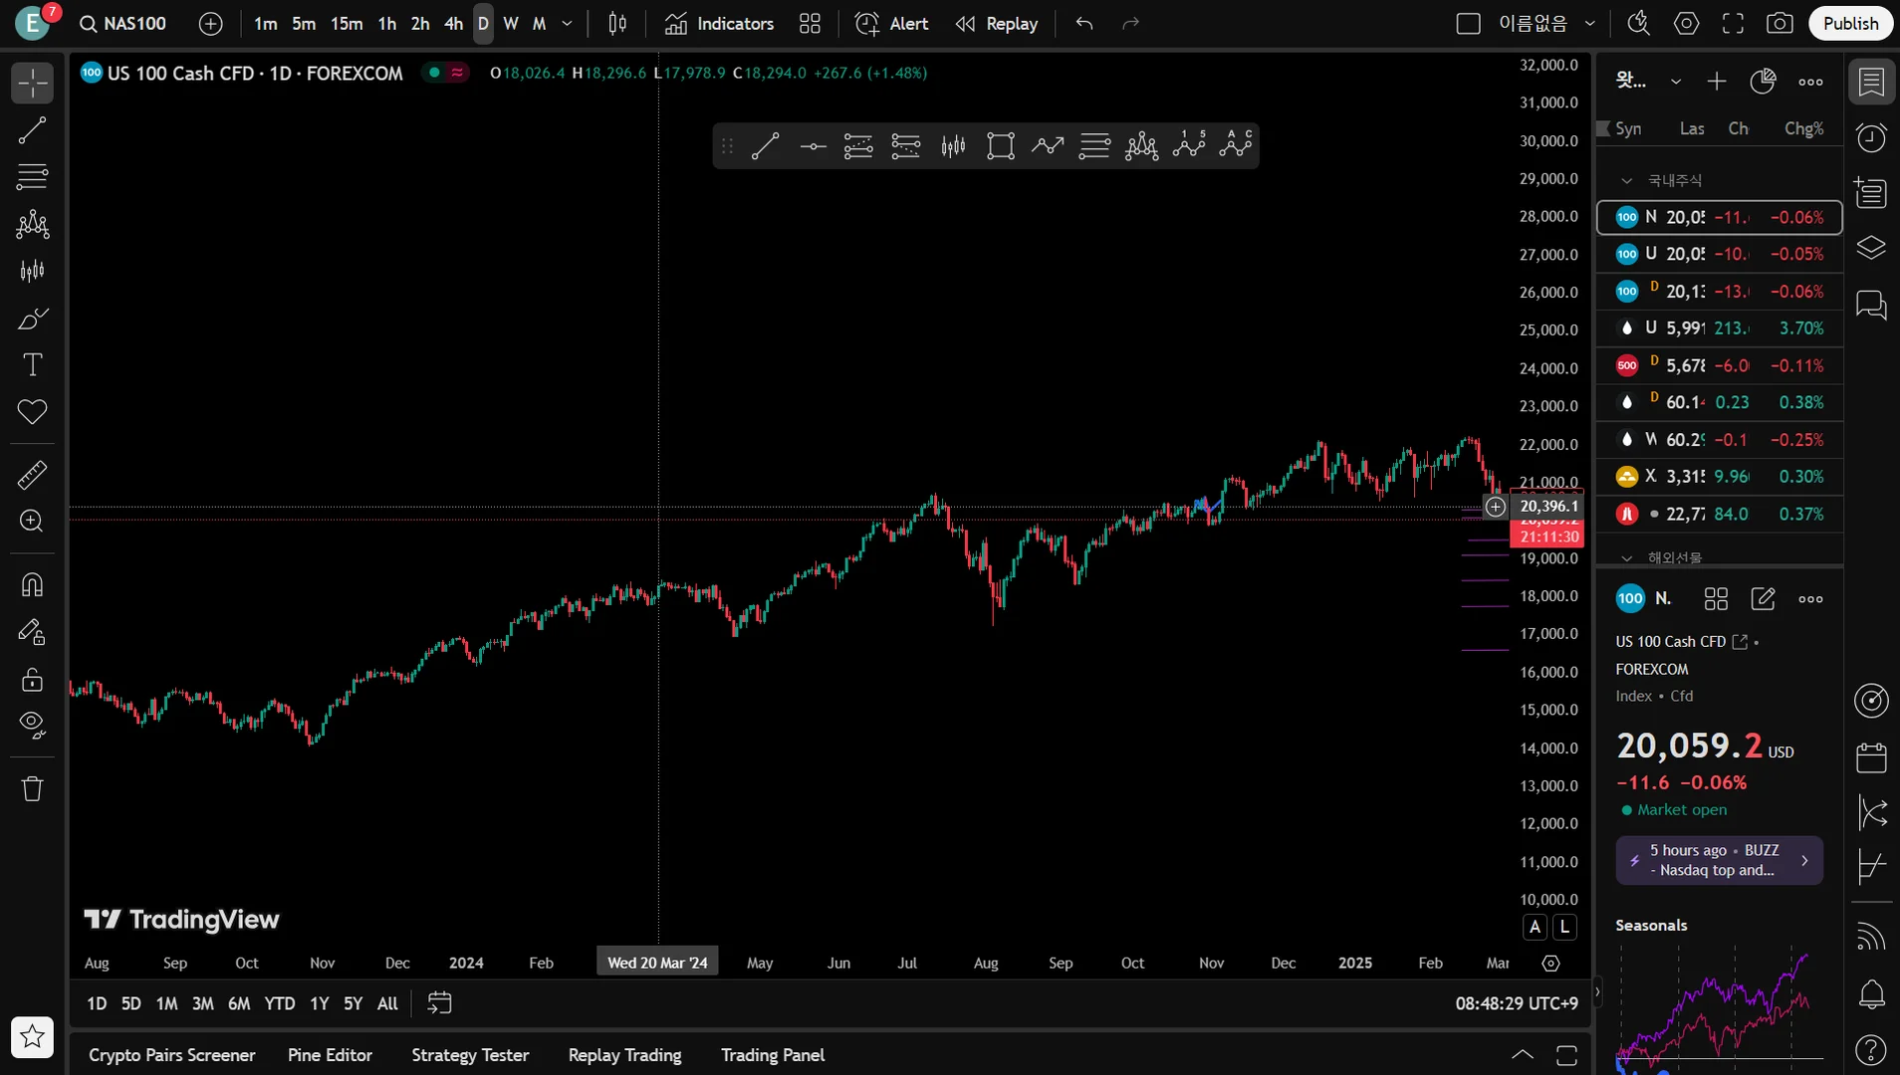Expand the bottom panel with chevron
This screenshot has width=1900, height=1075.
1523,1055
